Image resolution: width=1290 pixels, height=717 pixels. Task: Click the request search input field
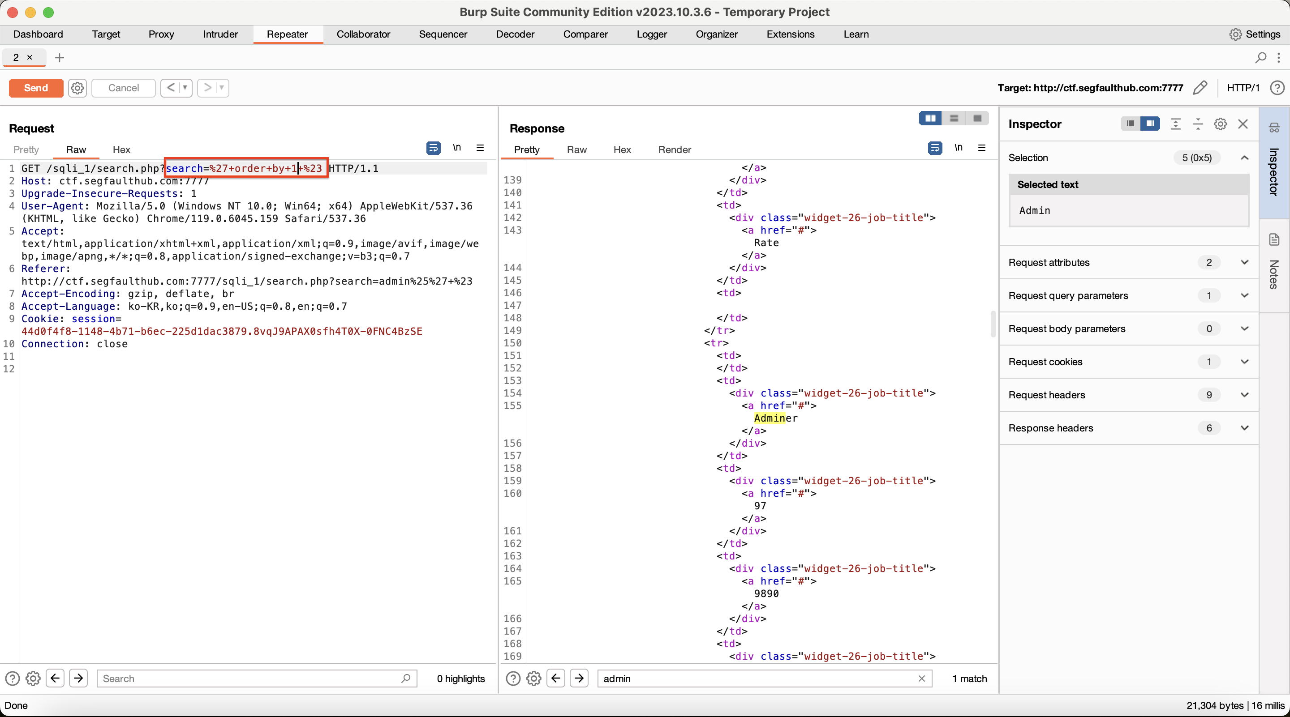pos(256,679)
